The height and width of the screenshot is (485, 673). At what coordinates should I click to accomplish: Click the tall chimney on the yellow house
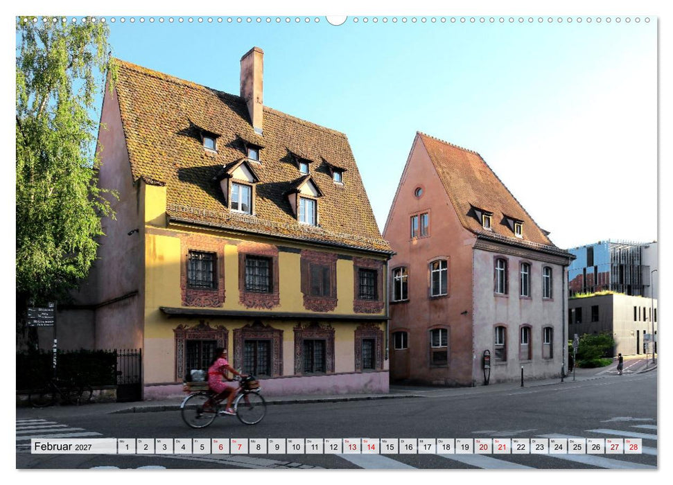tap(252, 89)
